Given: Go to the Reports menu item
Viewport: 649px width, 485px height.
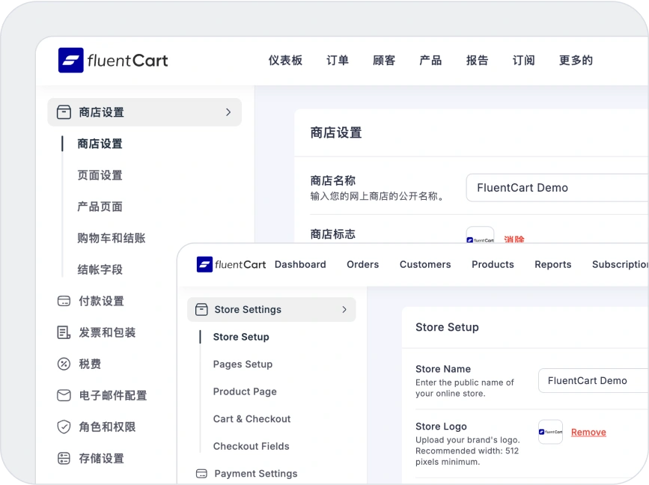Looking at the screenshot, I should click(552, 264).
